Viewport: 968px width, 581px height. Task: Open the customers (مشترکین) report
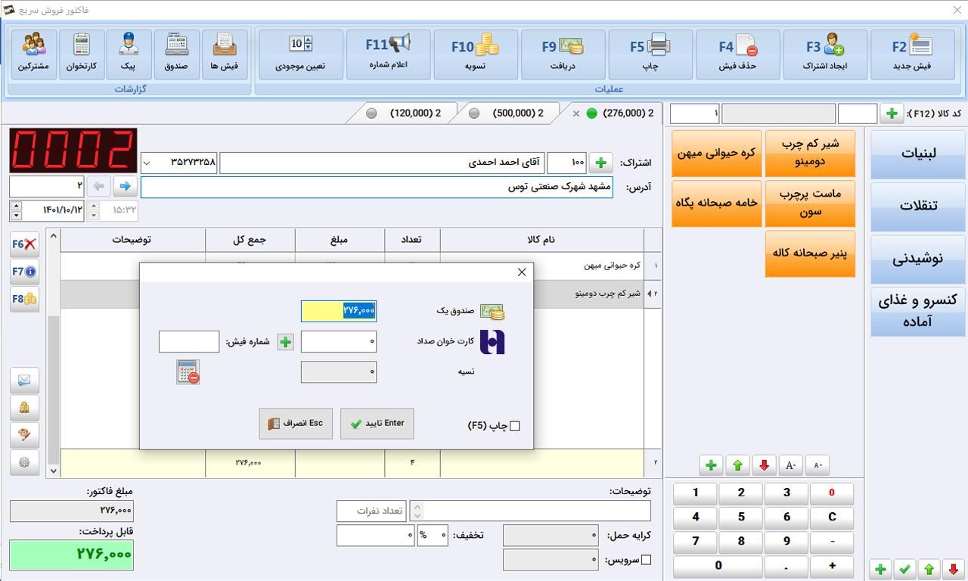pos(33,54)
